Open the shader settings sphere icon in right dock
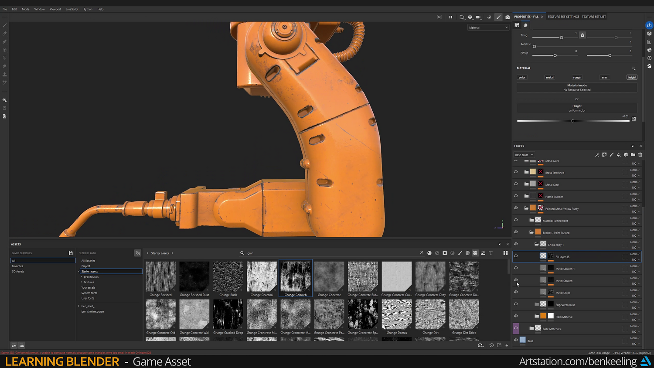 649,50
